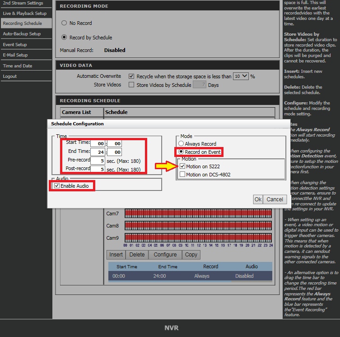The width and height of the screenshot is (340, 337).
Task: Click the Pre-record seconds field
Action: coord(98,161)
